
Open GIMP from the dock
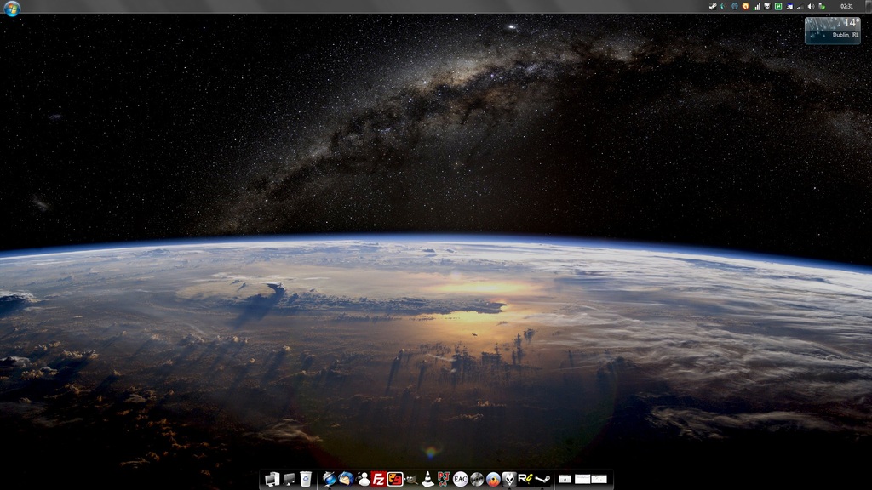coord(412,480)
